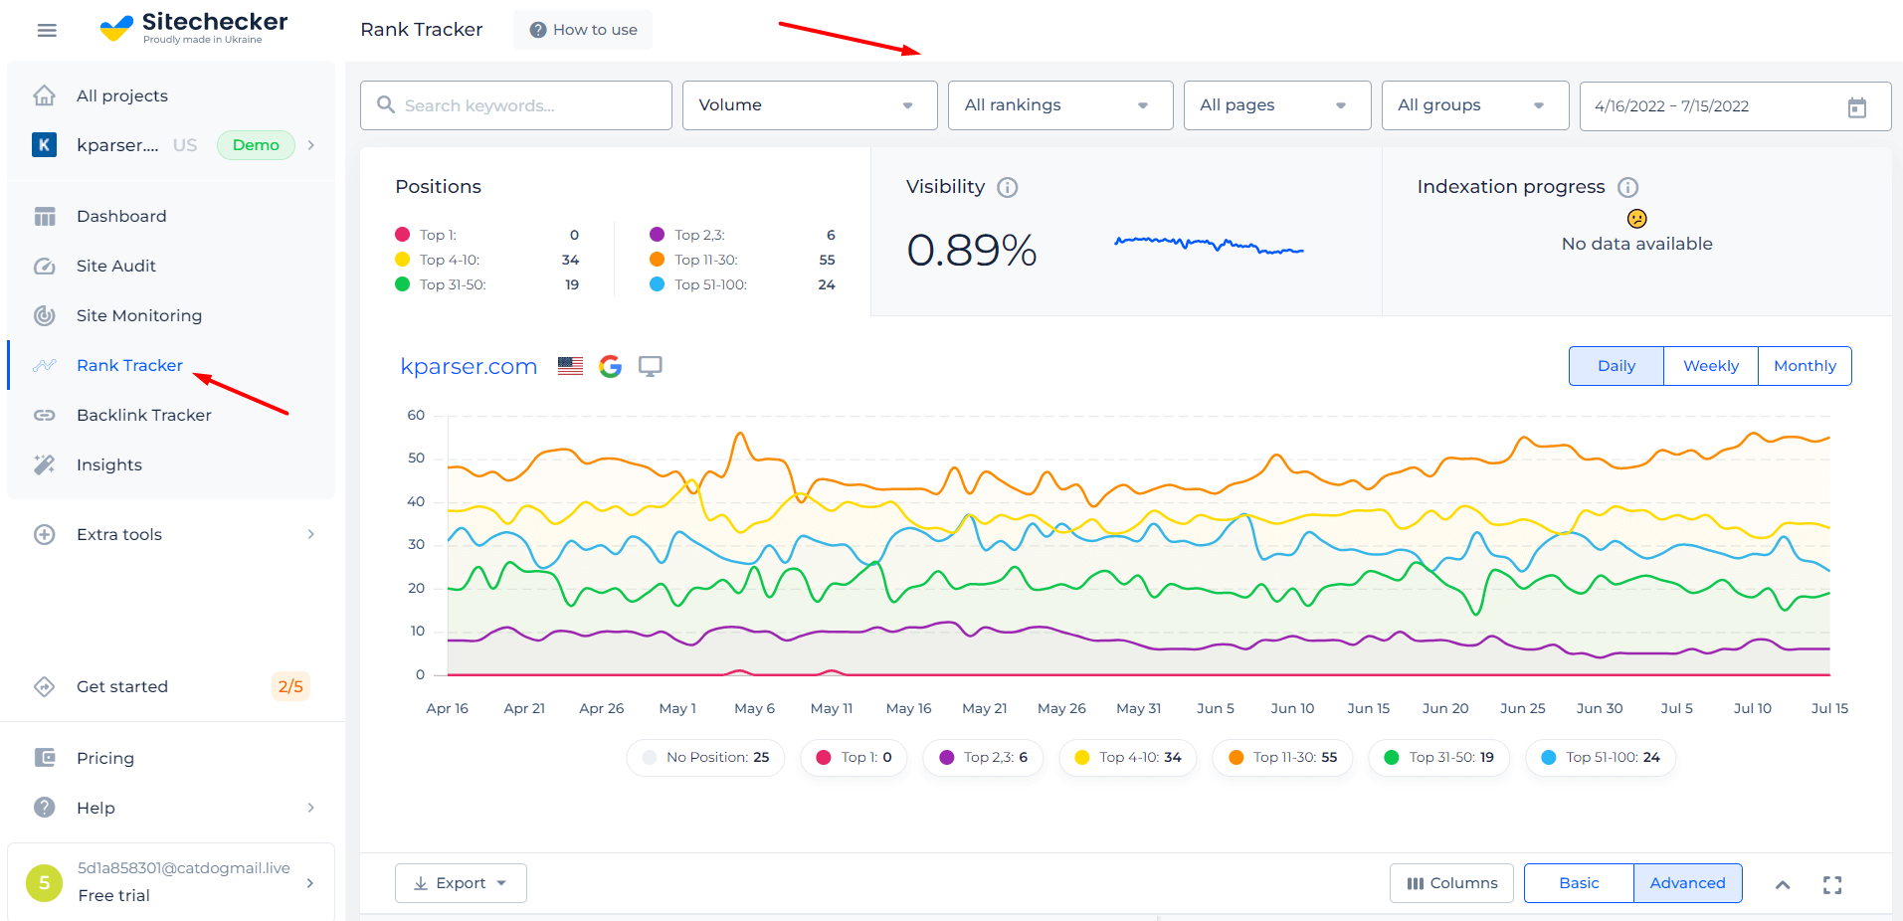Open the Export dropdown
This screenshot has height=921, width=1903.
461,883
